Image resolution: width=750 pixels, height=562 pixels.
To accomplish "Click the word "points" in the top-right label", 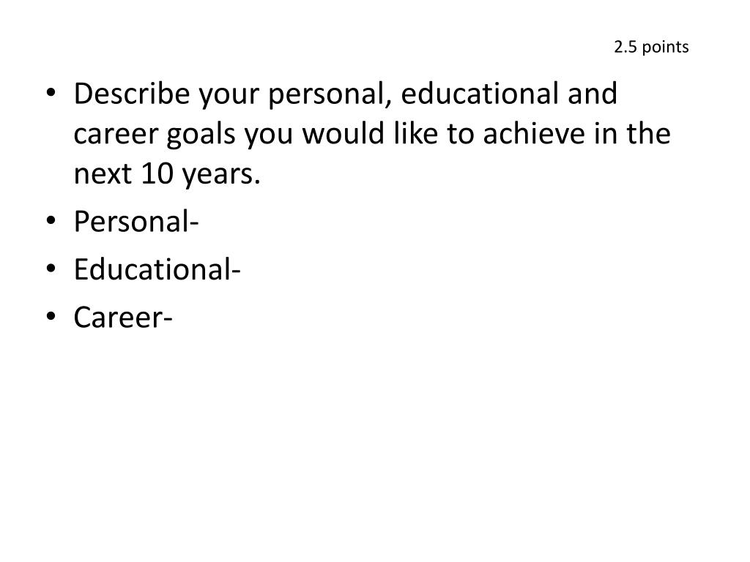I will point(663,48).
